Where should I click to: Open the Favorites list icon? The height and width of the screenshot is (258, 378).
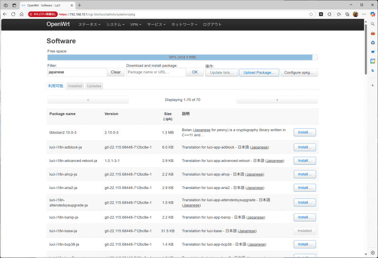(x=339, y=14)
